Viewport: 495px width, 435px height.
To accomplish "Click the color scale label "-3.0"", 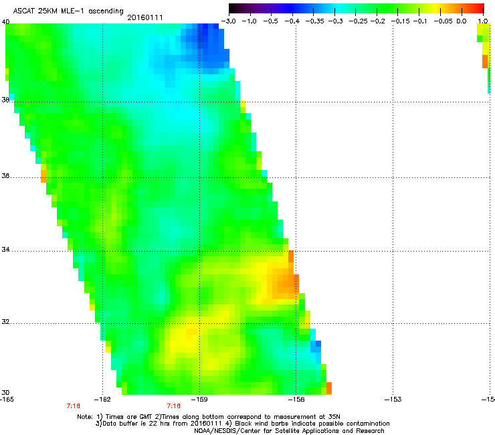I will click(x=228, y=21).
